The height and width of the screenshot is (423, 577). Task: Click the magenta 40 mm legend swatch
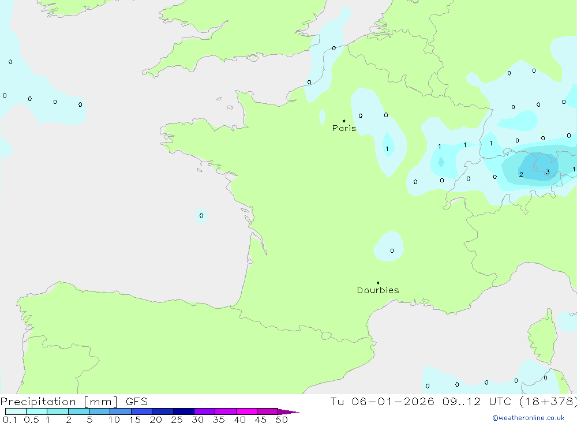point(246,411)
